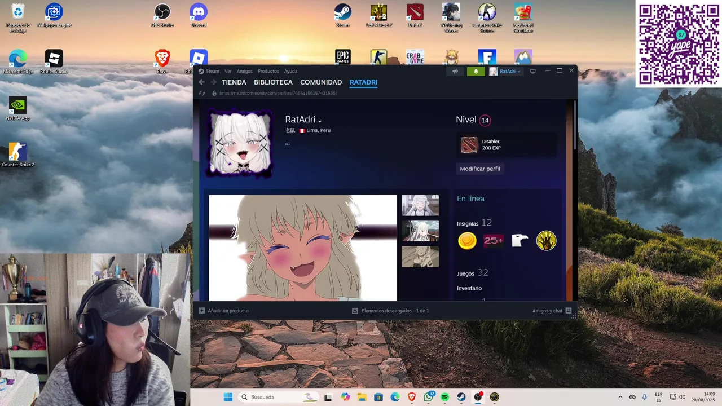The image size is (722, 406).
Task: Expand RatAdri profile name dropdown arrow
Action: click(320, 121)
